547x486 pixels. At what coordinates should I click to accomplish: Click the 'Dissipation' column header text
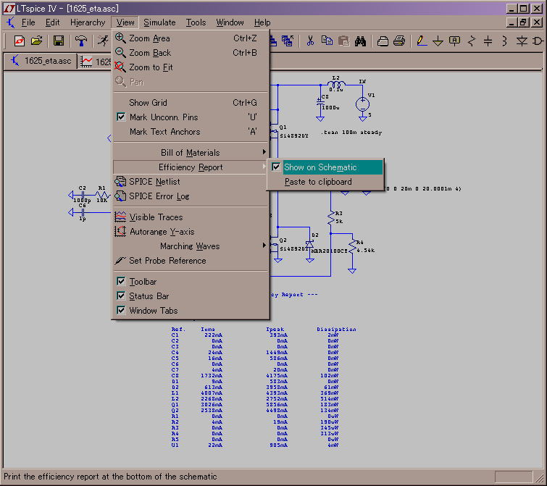click(x=336, y=329)
